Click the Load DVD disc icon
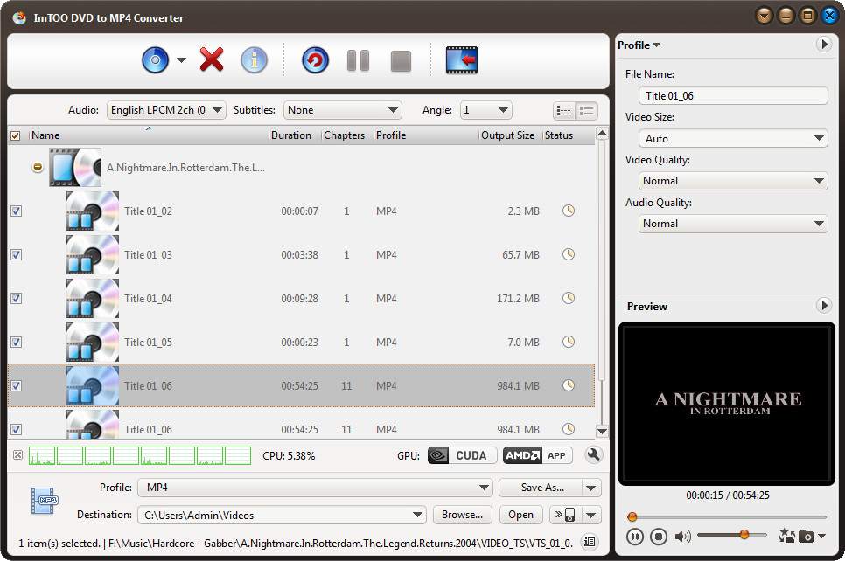The image size is (845, 561). tap(155, 59)
